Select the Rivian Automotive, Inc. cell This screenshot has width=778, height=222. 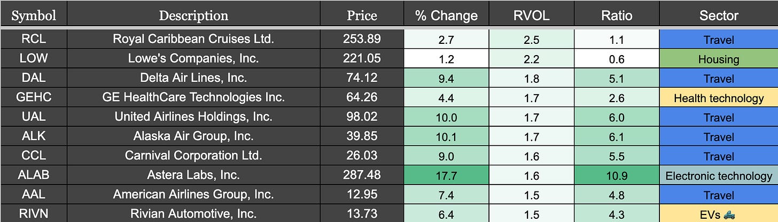coord(193,213)
